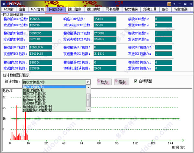Screen dimensions: 194x153
Task: Switch to the 路由 tab
Action: pos(22,9)
